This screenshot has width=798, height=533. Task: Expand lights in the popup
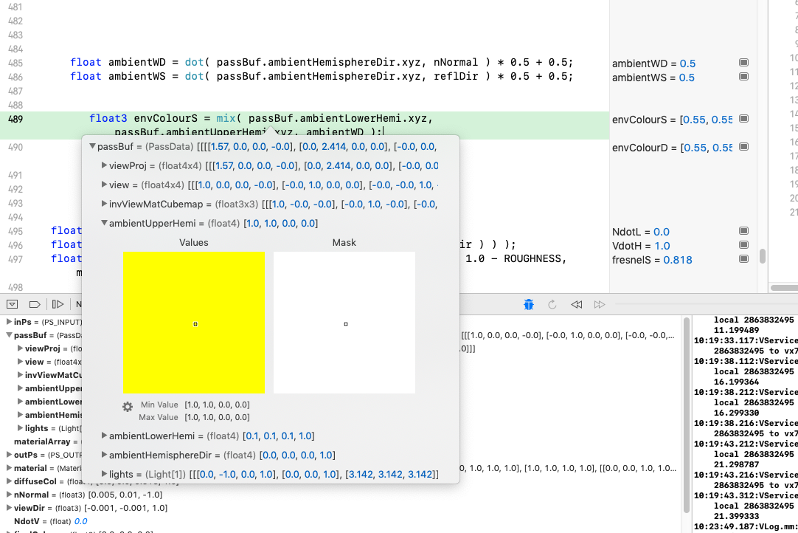click(104, 474)
